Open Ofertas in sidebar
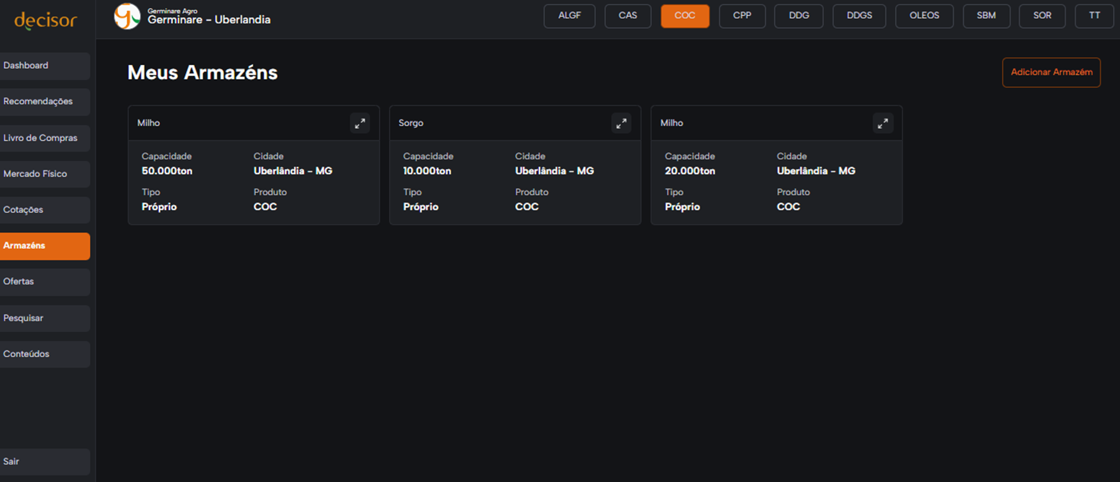The image size is (1120, 482). click(45, 282)
